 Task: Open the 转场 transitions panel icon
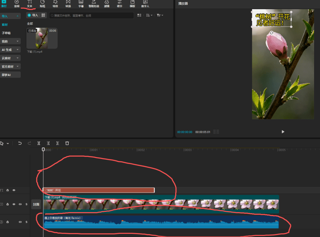click(68, 4)
